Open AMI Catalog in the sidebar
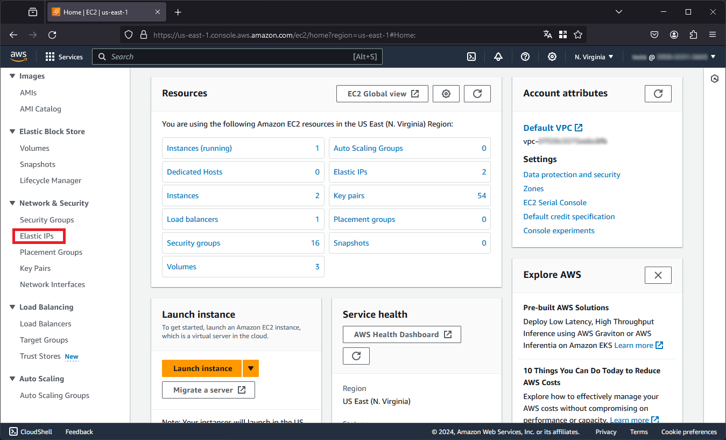 coord(40,109)
